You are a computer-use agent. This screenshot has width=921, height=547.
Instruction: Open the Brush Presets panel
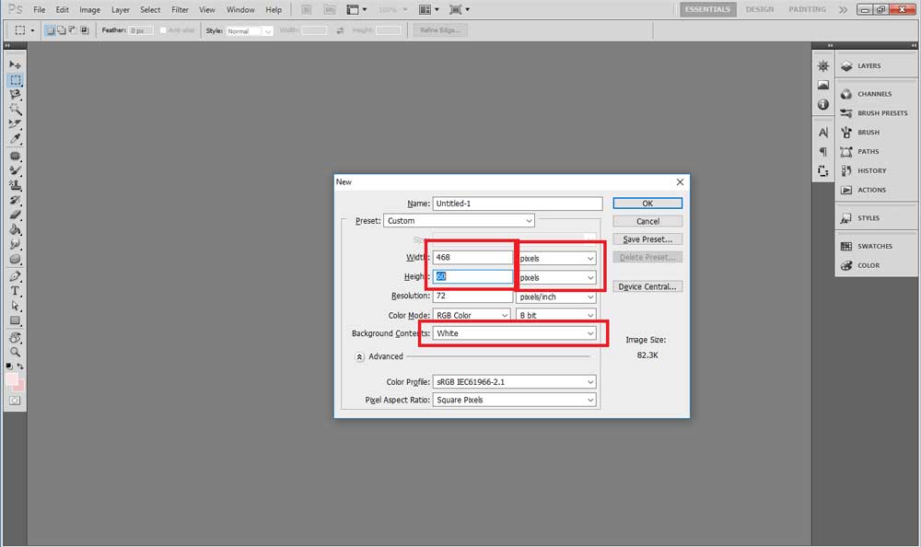tap(881, 113)
